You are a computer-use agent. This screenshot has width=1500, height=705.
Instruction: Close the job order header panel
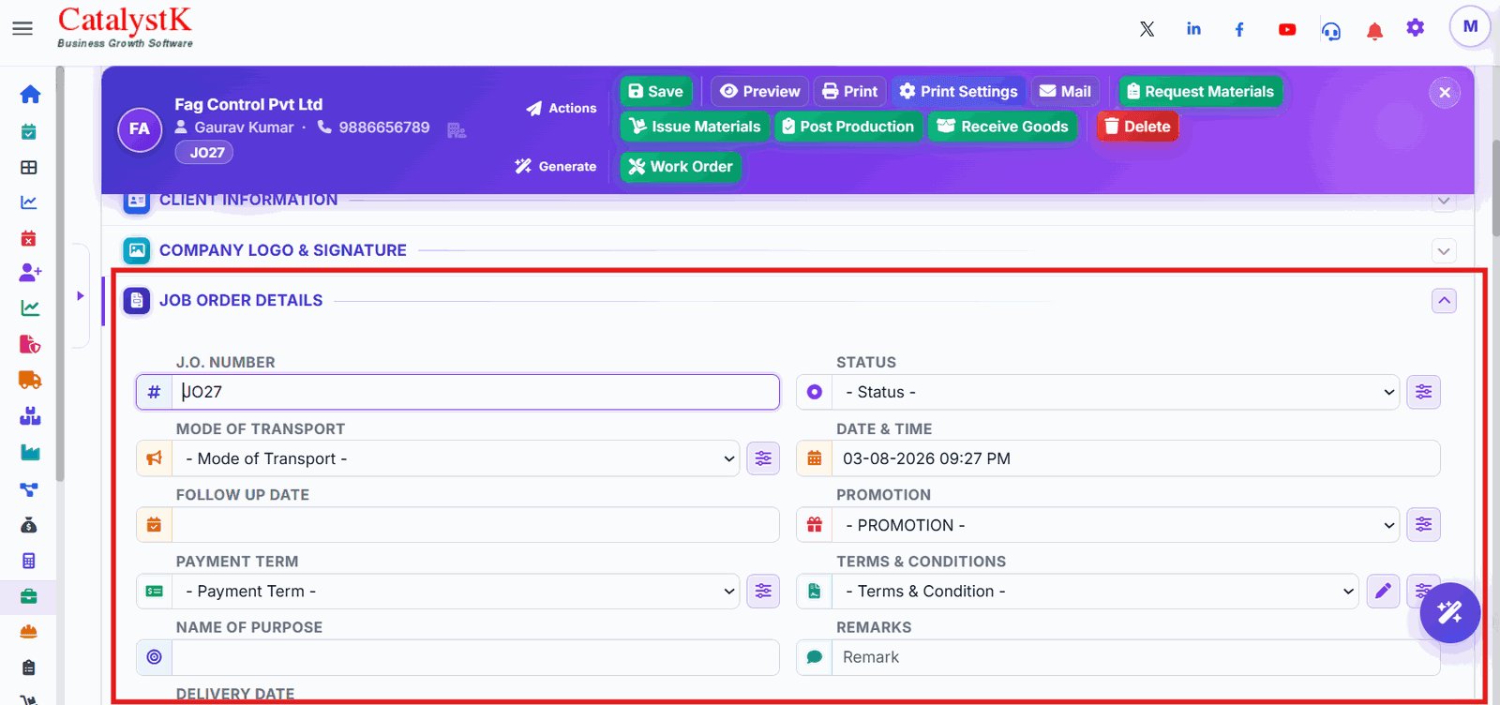click(x=1445, y=92)
